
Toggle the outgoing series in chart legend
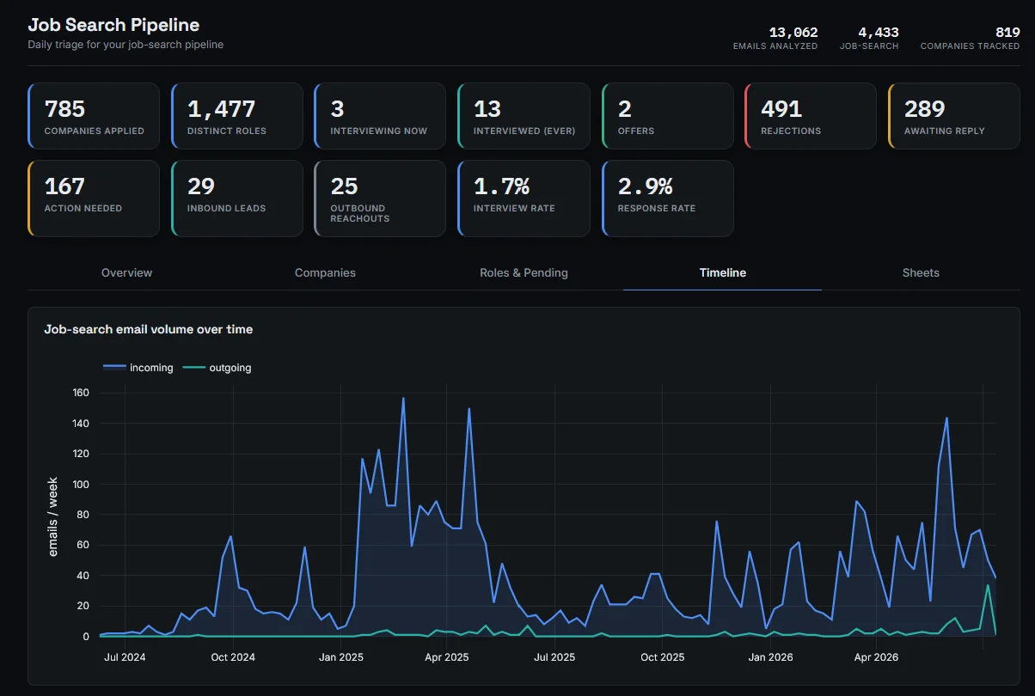click(x=217, y=368)
